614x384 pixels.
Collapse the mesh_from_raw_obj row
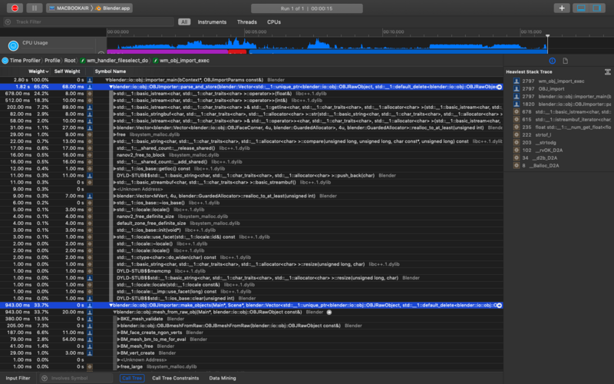114,313
